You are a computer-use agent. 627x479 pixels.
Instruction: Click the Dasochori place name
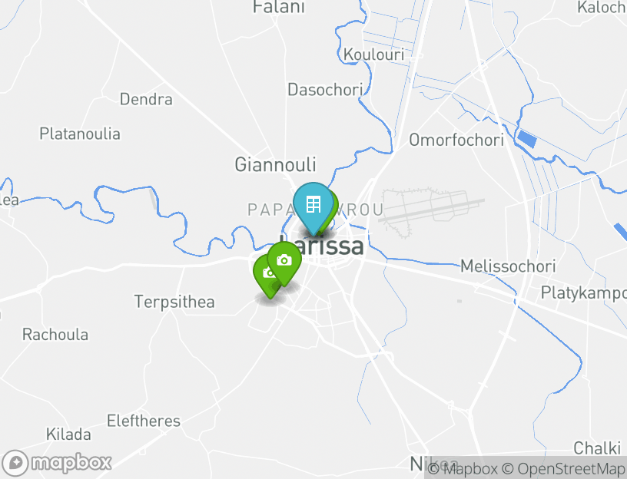(325, 90)
